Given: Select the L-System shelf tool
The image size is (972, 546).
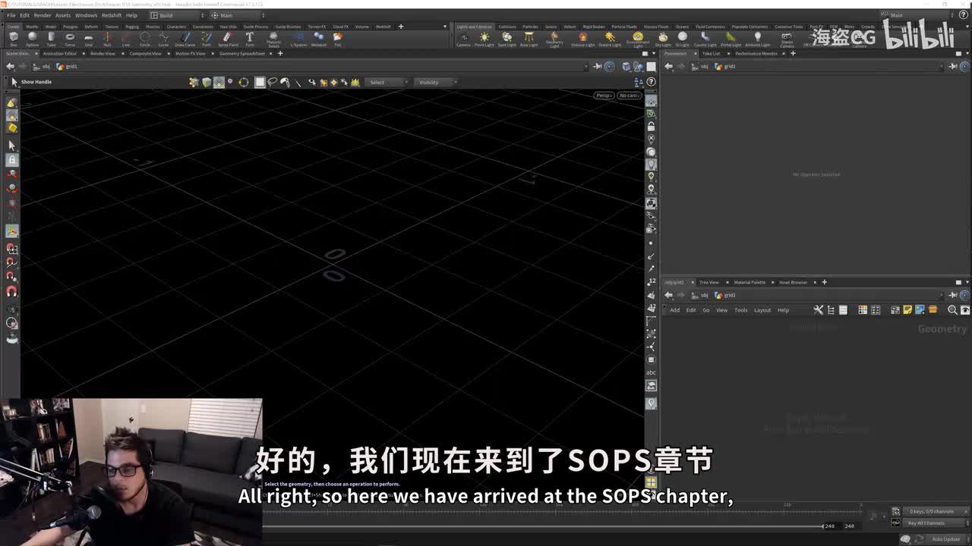Looking at the screenshot, I should coord(298,38).
